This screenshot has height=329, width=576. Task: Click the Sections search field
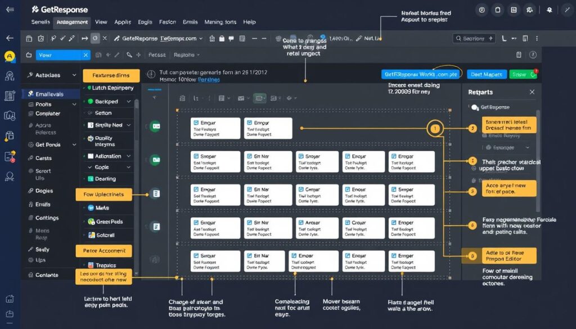tap(474, 38)
